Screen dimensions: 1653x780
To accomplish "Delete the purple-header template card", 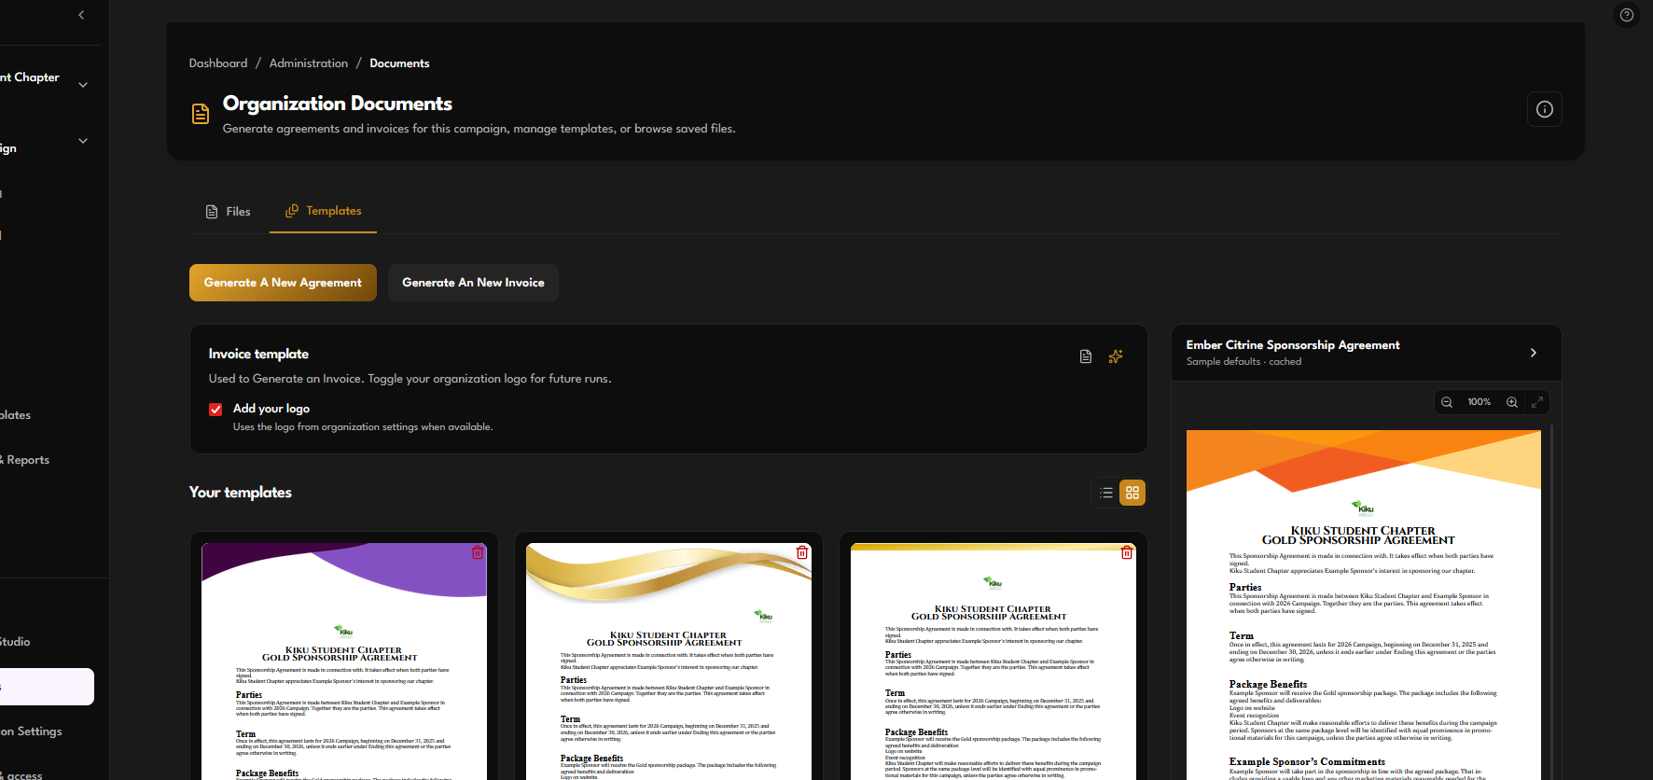I will tap(478, 552).
